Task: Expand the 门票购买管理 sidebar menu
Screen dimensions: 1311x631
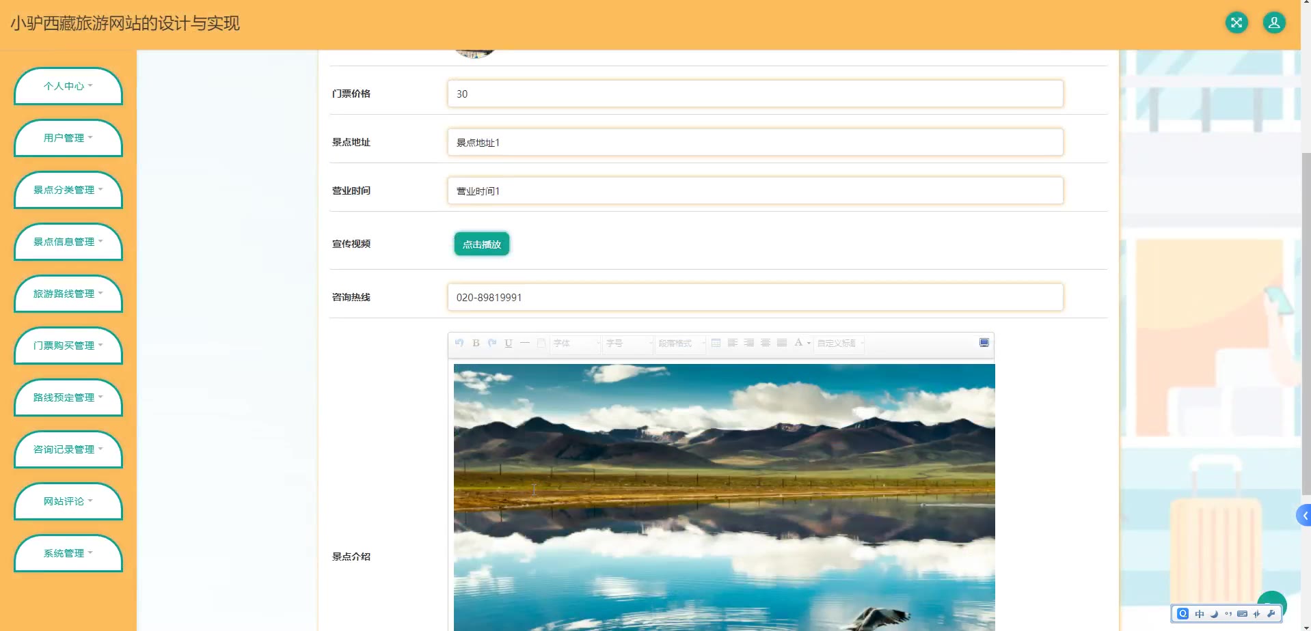Action: (x=68, y=346)
